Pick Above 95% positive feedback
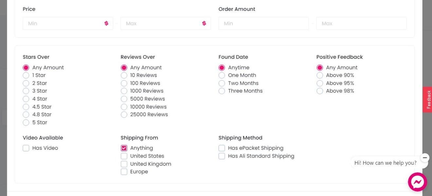432x196 pixels. (320, 83)
